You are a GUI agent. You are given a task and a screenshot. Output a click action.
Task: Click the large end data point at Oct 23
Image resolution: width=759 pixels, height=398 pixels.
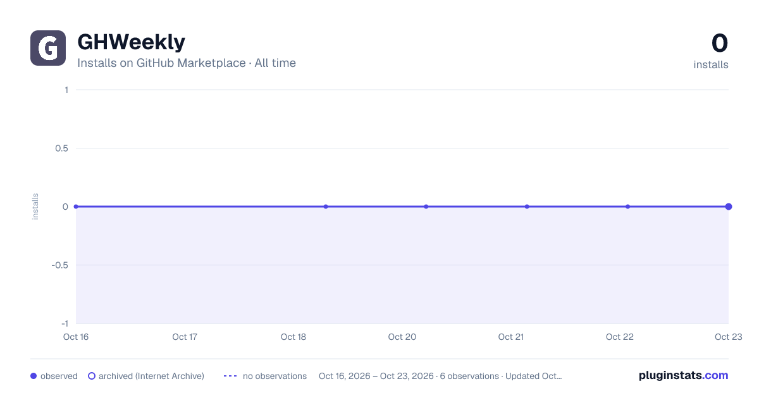729,207
